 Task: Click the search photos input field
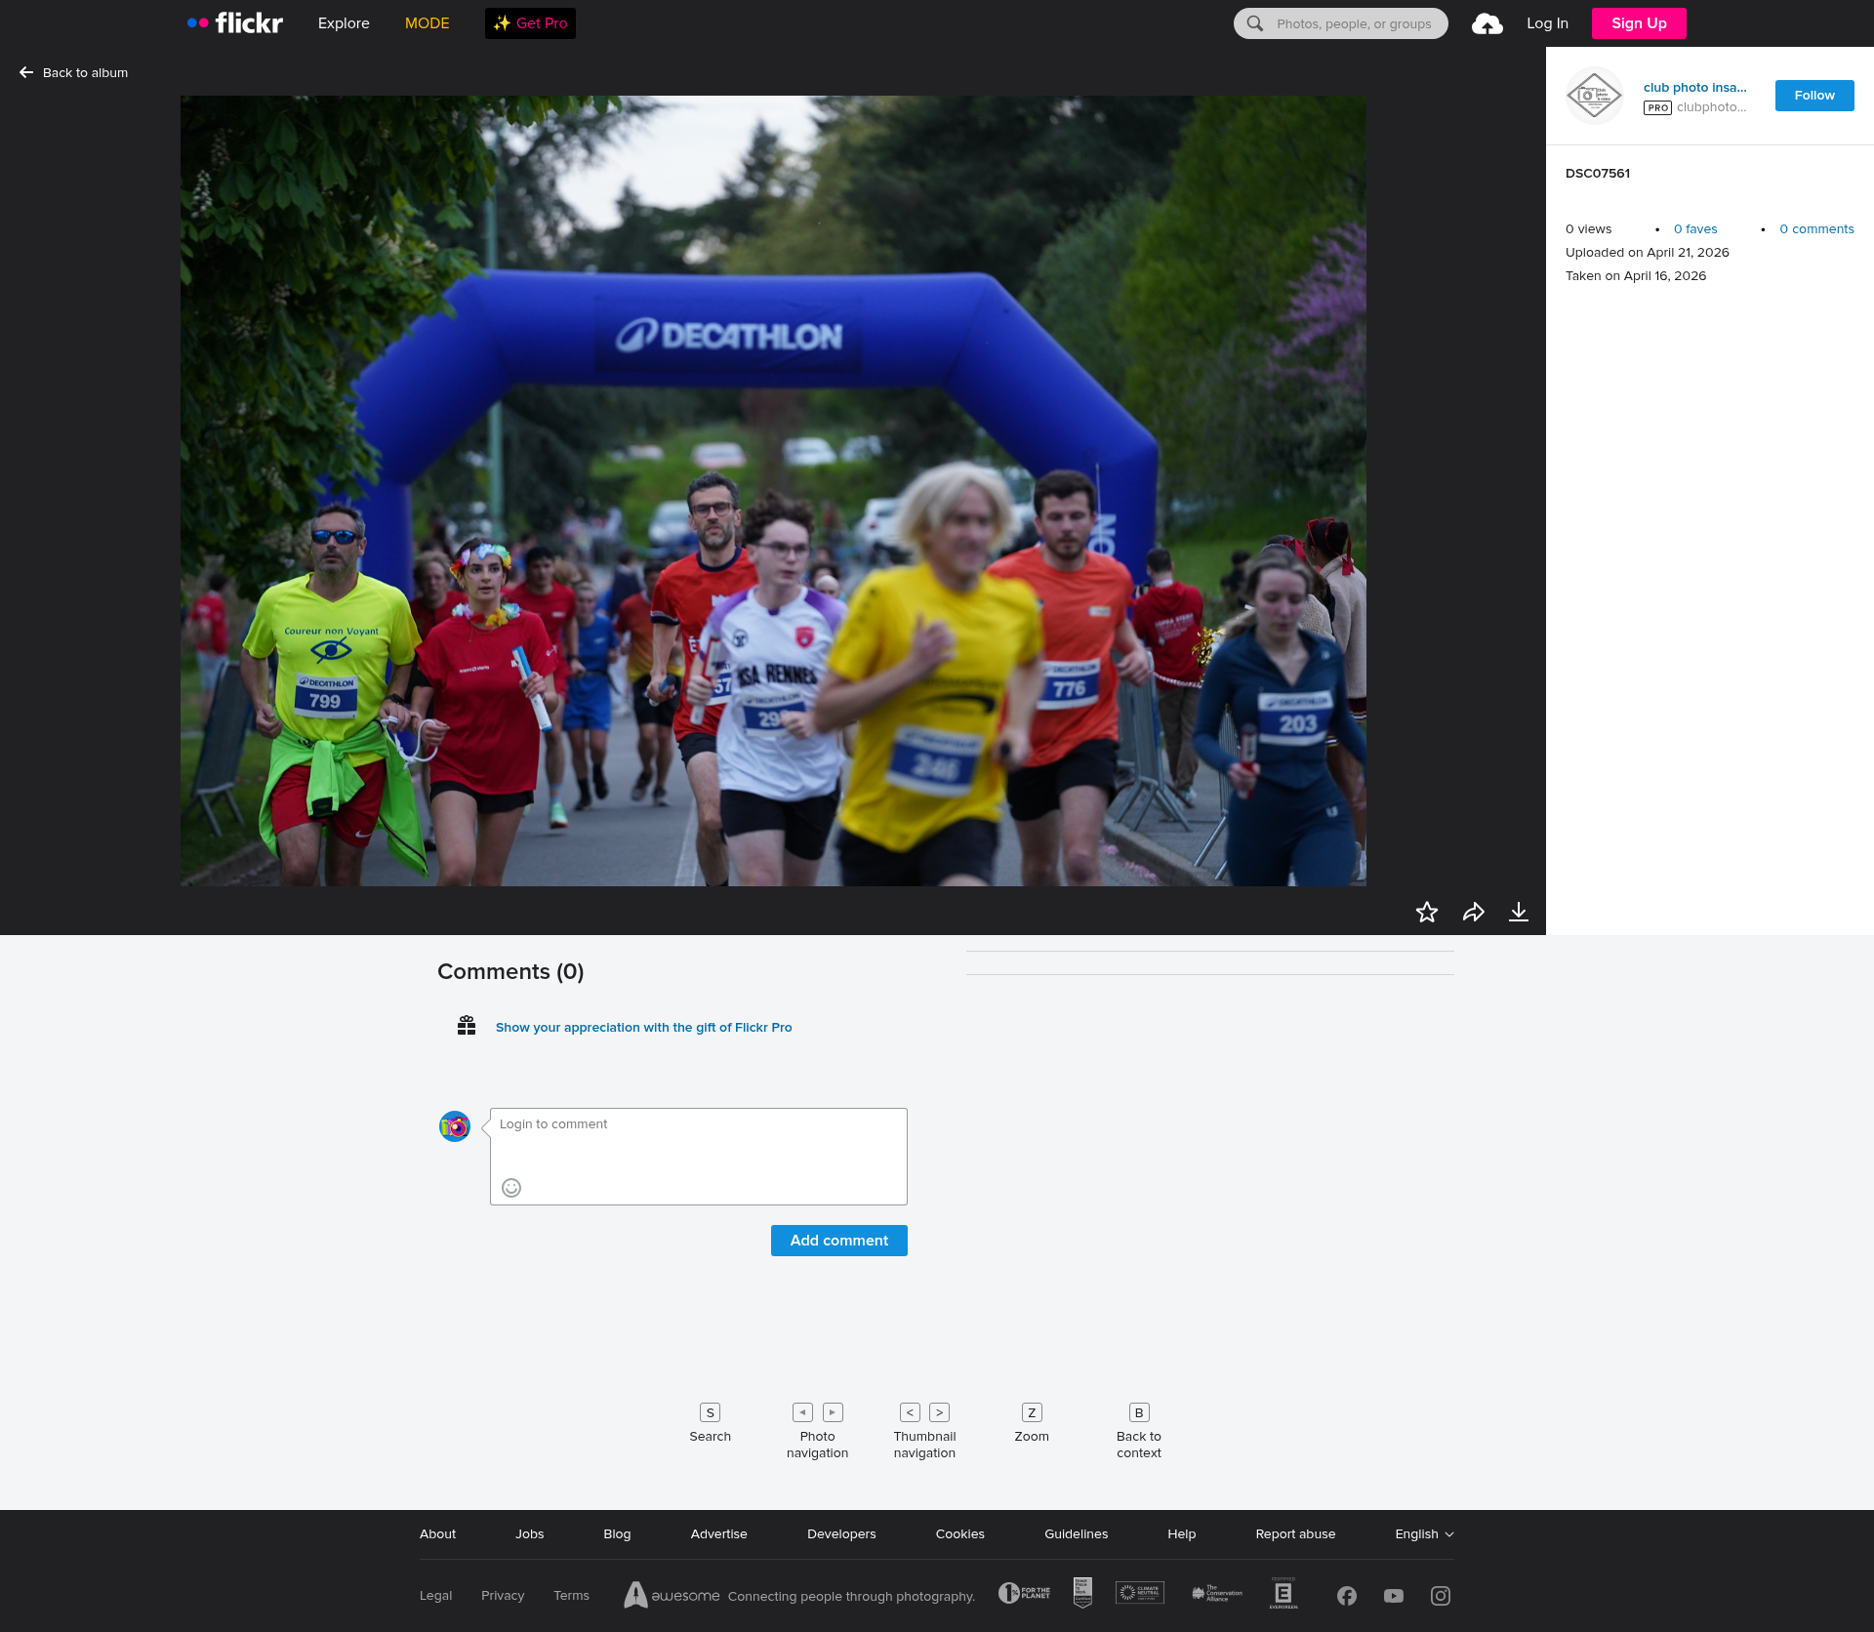(x=1353, y=23)
